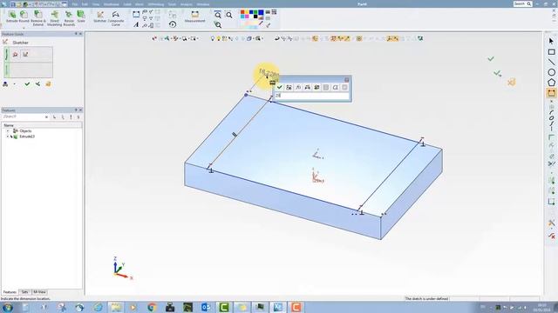Image resolution: width=558 pixels, height=313 pixels.
Task: Click the green check in Feature Guide
Action: click(27, 84)
